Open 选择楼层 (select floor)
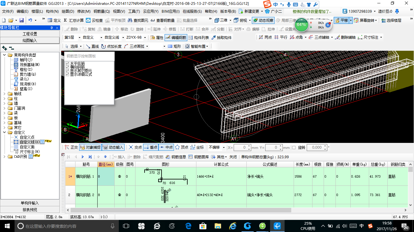 pos(391,20)
